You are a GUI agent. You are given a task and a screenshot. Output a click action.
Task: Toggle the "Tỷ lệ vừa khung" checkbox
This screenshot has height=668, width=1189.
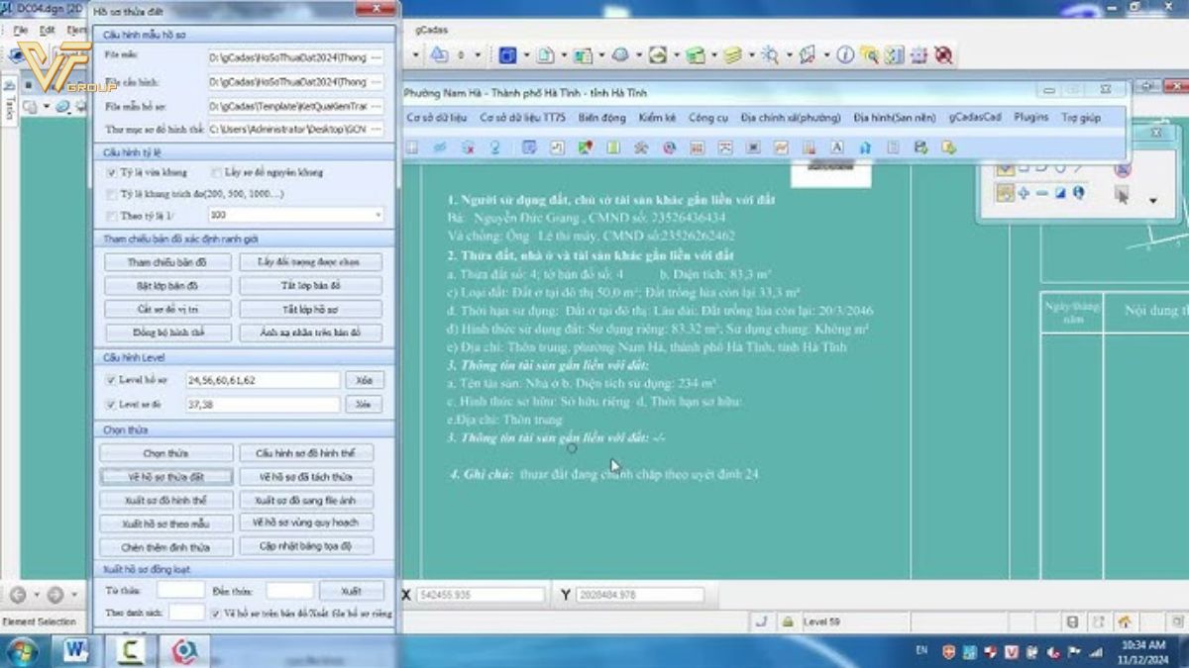[111, 172]
